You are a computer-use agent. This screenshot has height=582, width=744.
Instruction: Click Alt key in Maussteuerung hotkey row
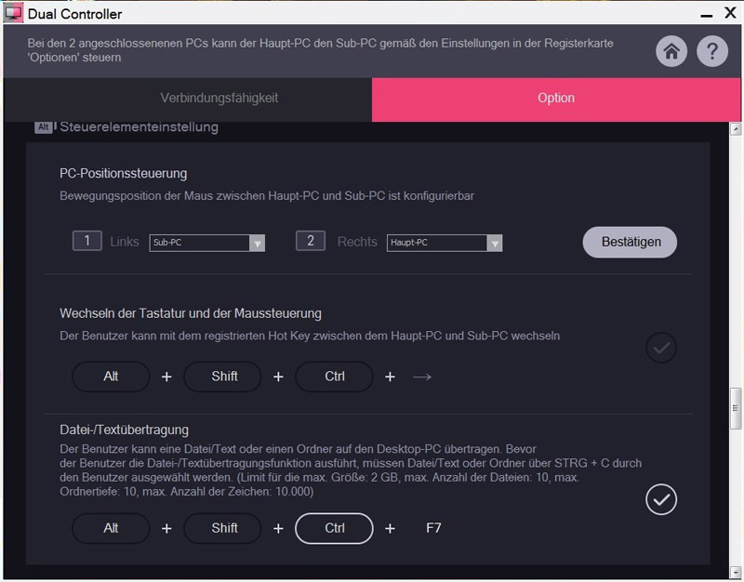pyautogui.click(x=111, y=377)
